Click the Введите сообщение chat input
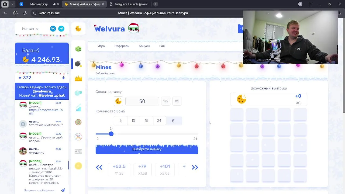Viewport: 345px width, 194px height. pos(40,190)
